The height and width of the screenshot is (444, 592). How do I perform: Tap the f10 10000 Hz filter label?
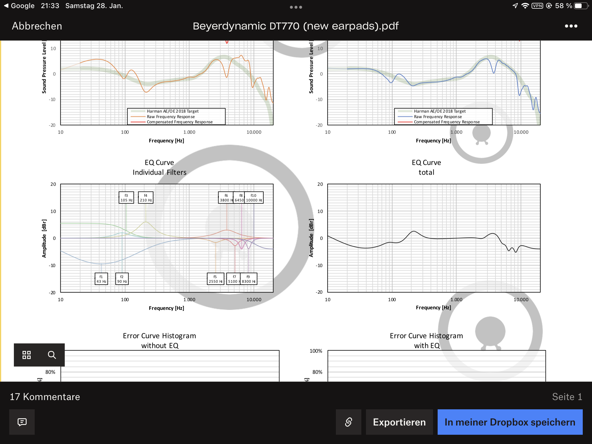[254, 198]
